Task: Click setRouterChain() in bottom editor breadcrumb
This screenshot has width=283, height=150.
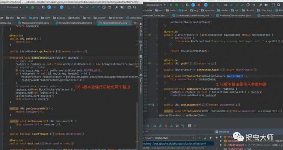Action: [x=196, y=116]
